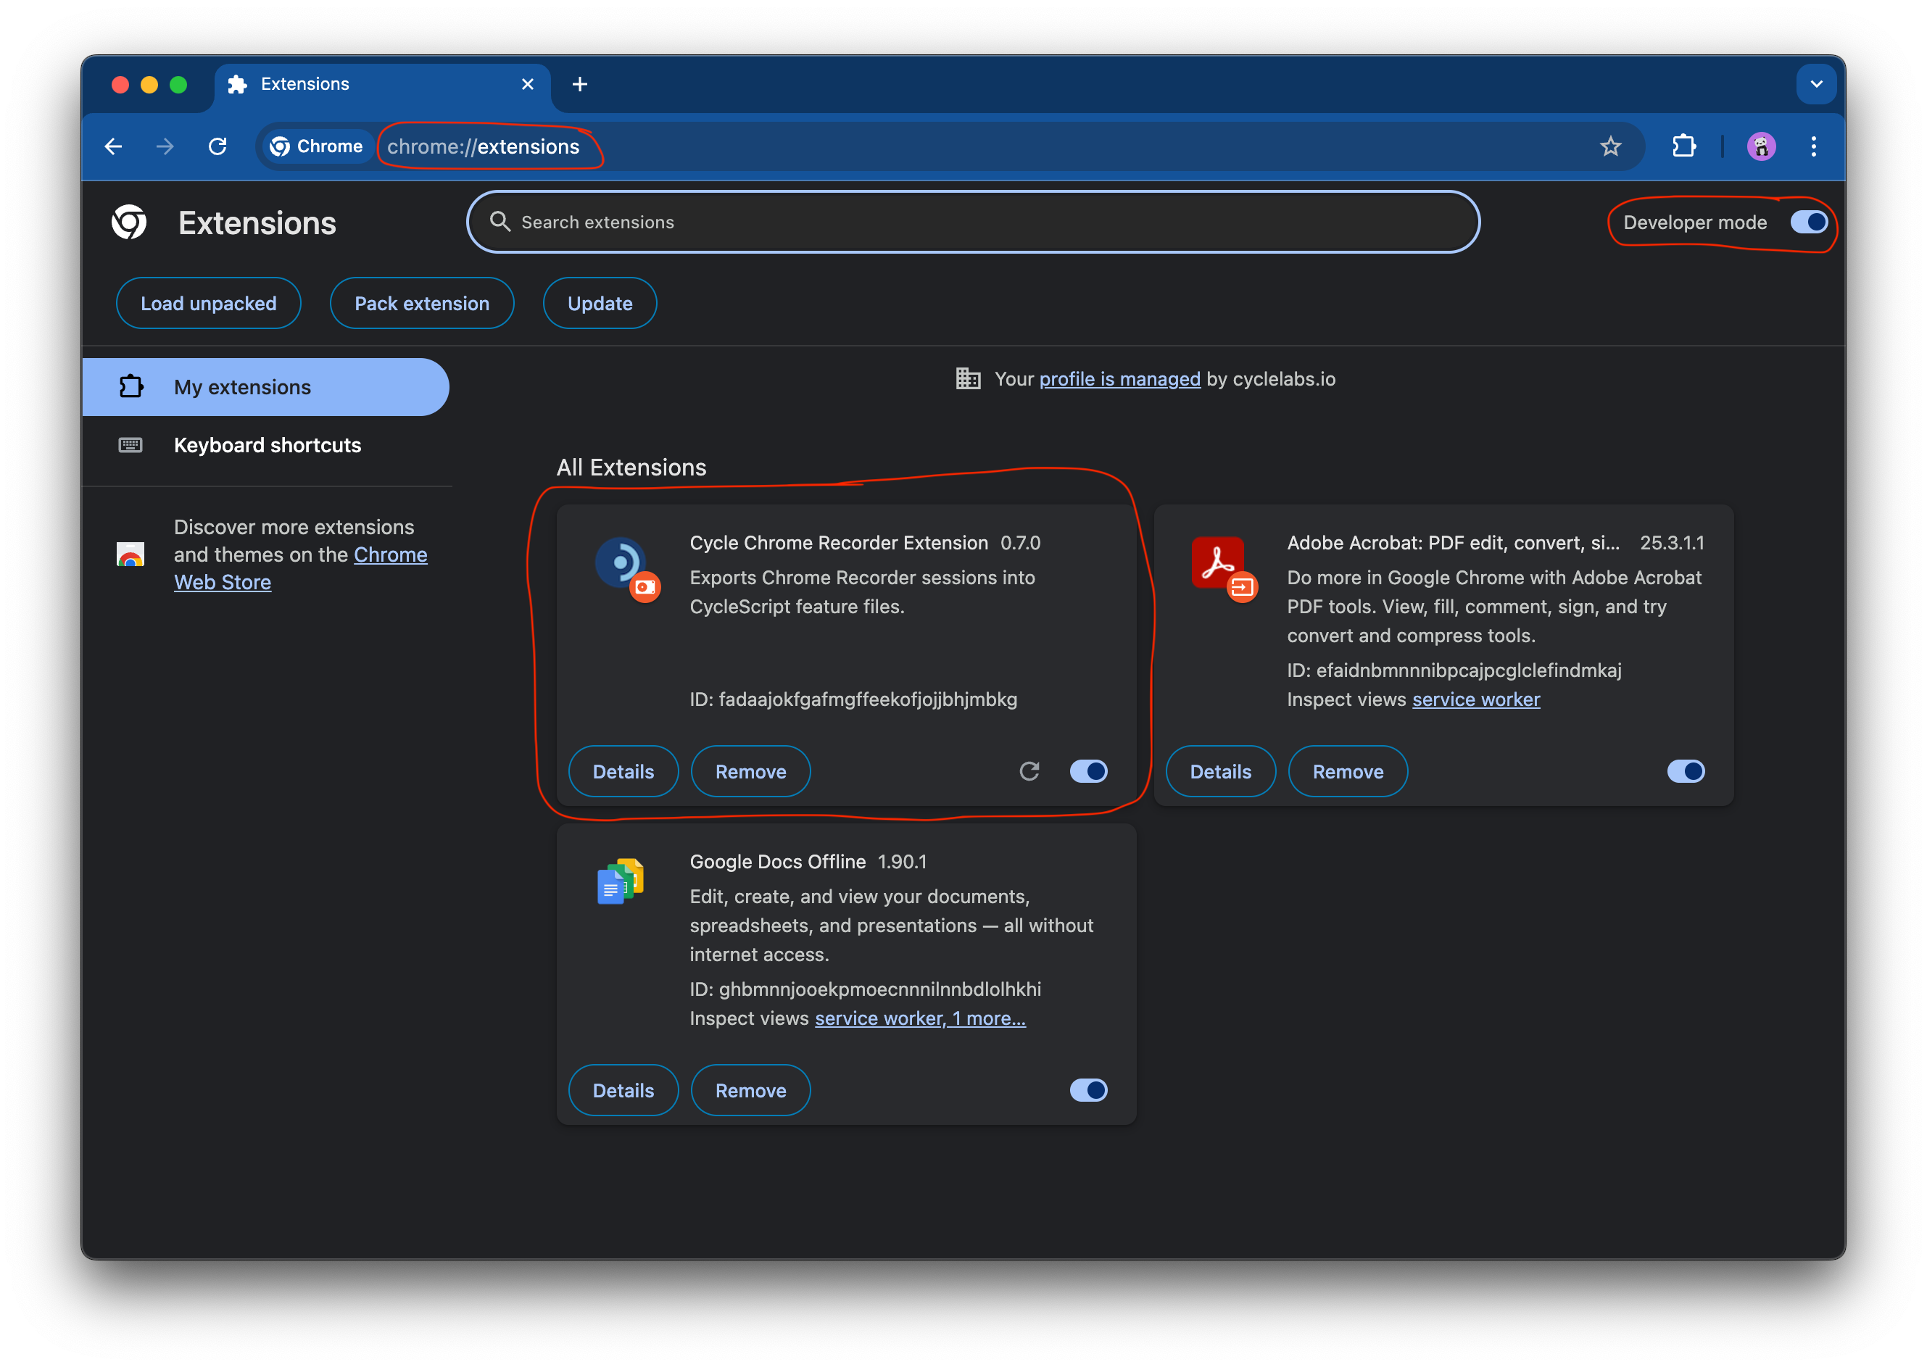
Task: Inspect Google Docs Offline service worker link
Action: point(919,1018)
